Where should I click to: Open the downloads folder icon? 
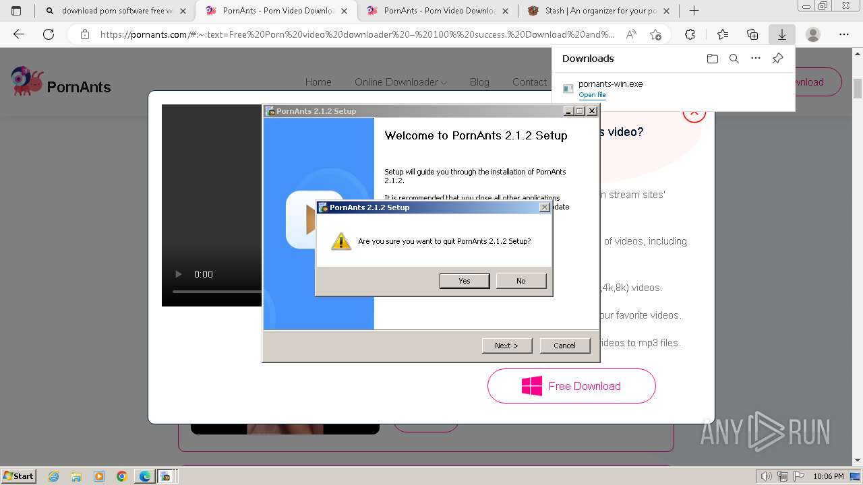pyautogui.click(x=713, y=59)
